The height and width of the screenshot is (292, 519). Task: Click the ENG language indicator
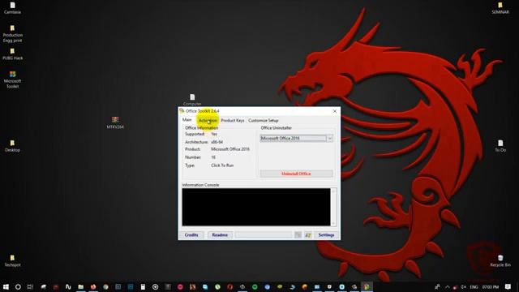click(x=474, y=286)
